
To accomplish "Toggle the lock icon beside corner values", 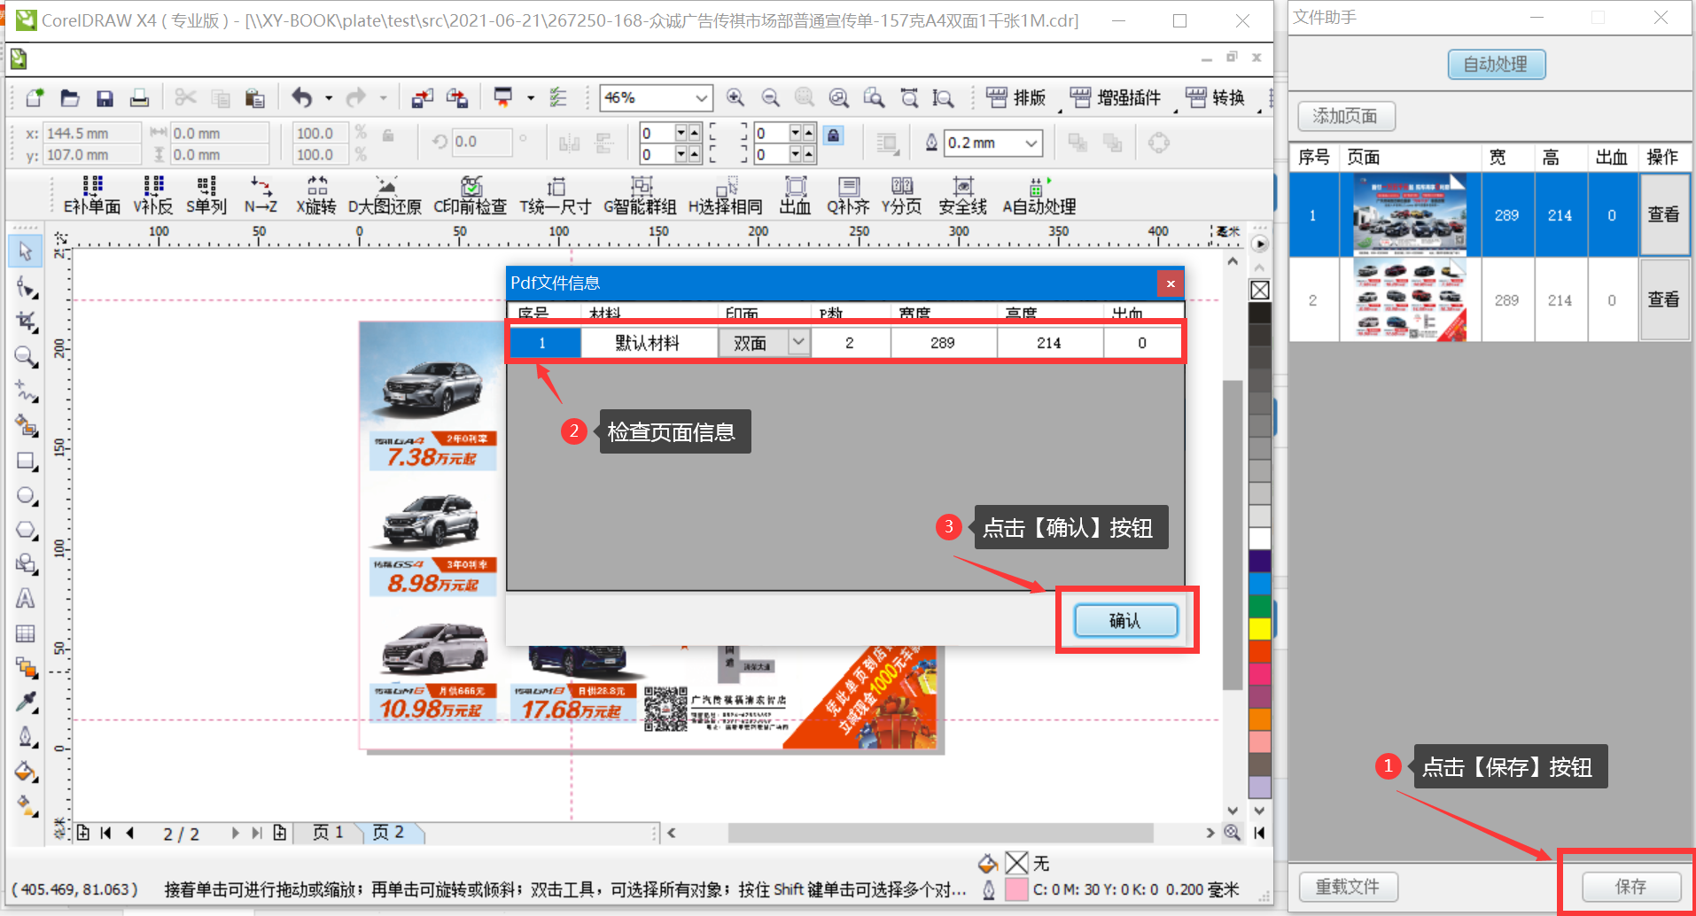I will (833, 136).
